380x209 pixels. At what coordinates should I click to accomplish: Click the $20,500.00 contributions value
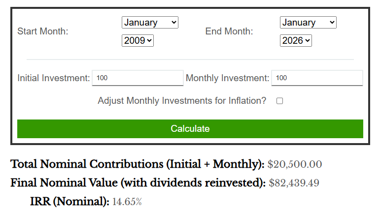tap(295, 164)
